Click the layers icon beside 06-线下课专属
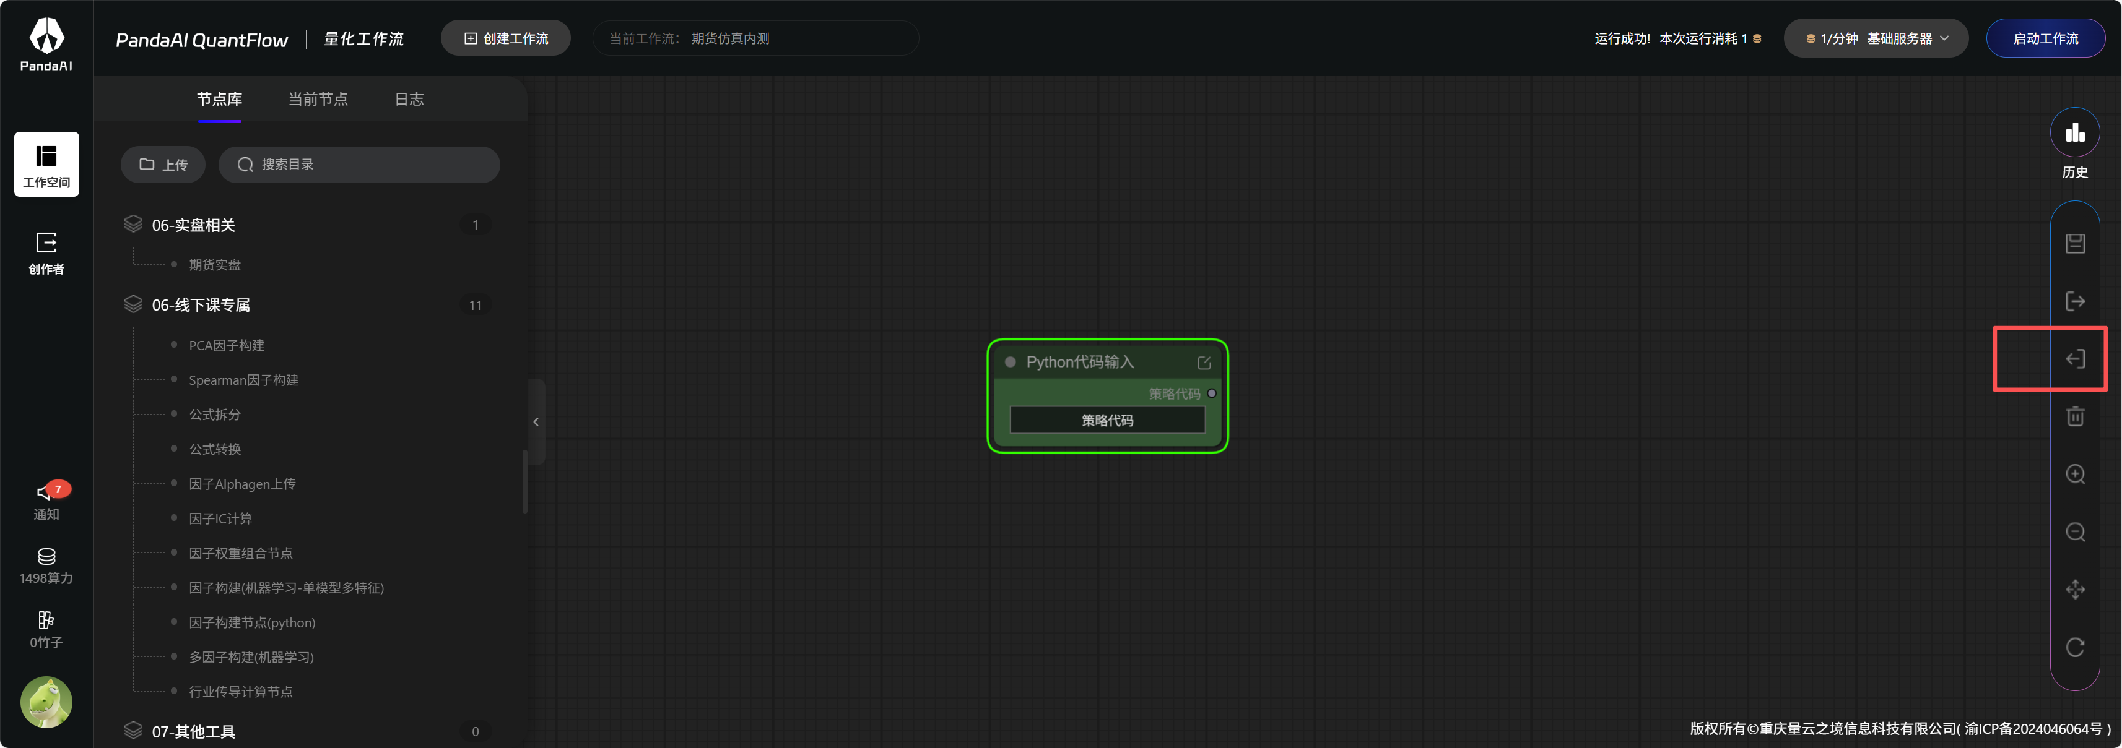The height and width of the screenshot is (748, 2122). click(x=134, y=304)
